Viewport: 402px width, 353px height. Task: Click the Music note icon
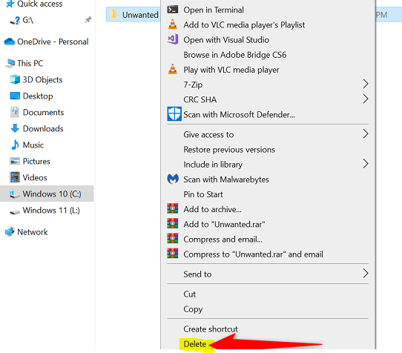[15, 145]
